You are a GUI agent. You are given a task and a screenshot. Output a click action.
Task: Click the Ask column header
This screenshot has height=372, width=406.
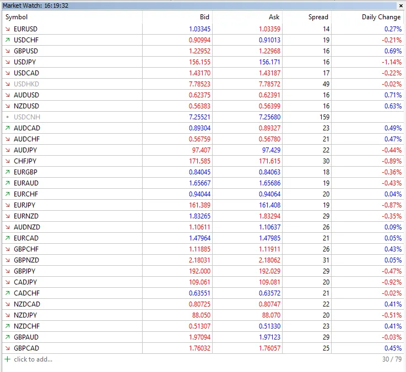273,17
